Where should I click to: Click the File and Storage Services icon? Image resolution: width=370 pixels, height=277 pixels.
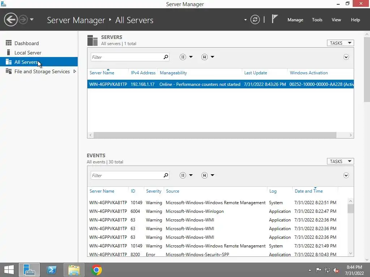(x=9, y=71)
